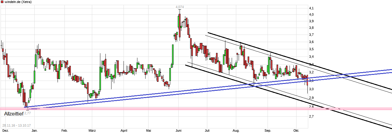Select the Feb. time axis label

(x=64, y=131)
